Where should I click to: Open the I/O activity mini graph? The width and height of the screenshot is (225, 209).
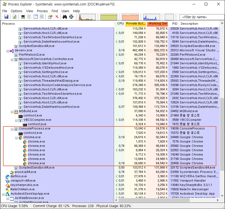pos(152,17)
